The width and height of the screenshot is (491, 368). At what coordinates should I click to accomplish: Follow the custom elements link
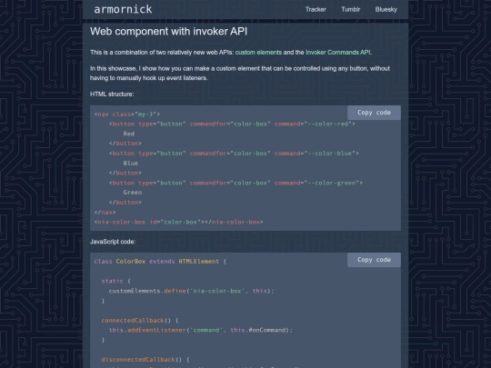(258, 53)
